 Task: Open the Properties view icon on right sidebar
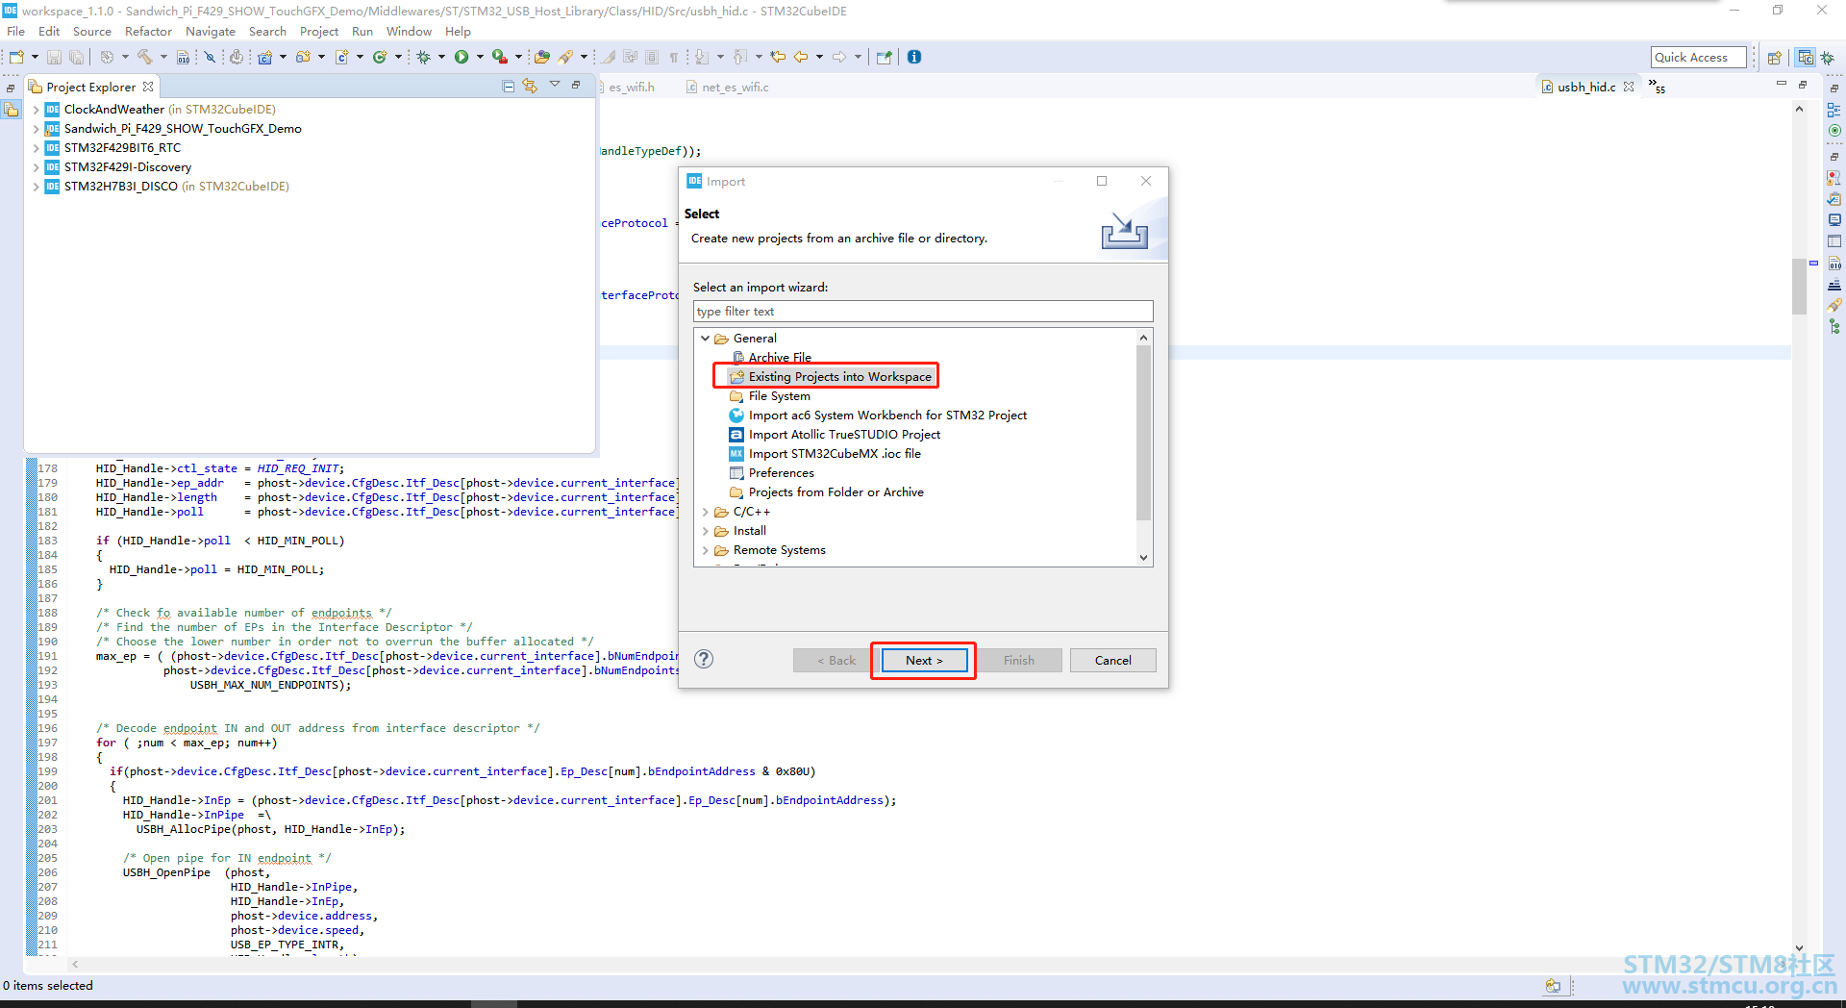pos(1834,241)
